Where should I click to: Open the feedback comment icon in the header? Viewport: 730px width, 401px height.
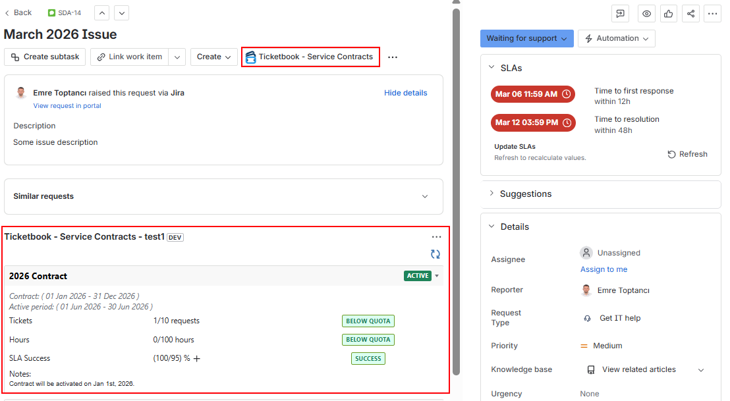620,13
